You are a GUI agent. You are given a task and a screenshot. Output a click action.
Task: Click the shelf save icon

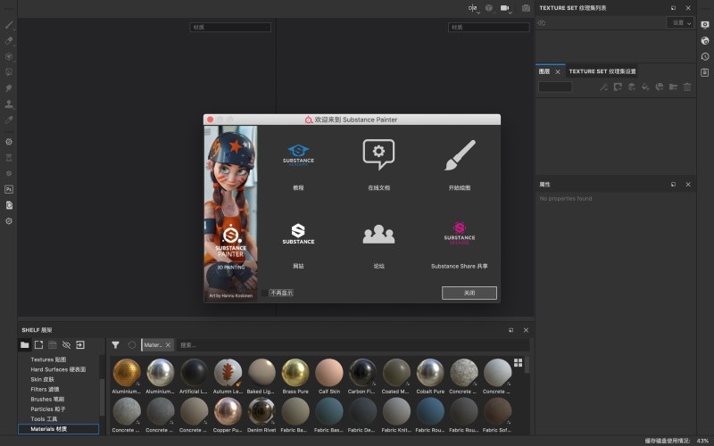(x=53, y=345)
